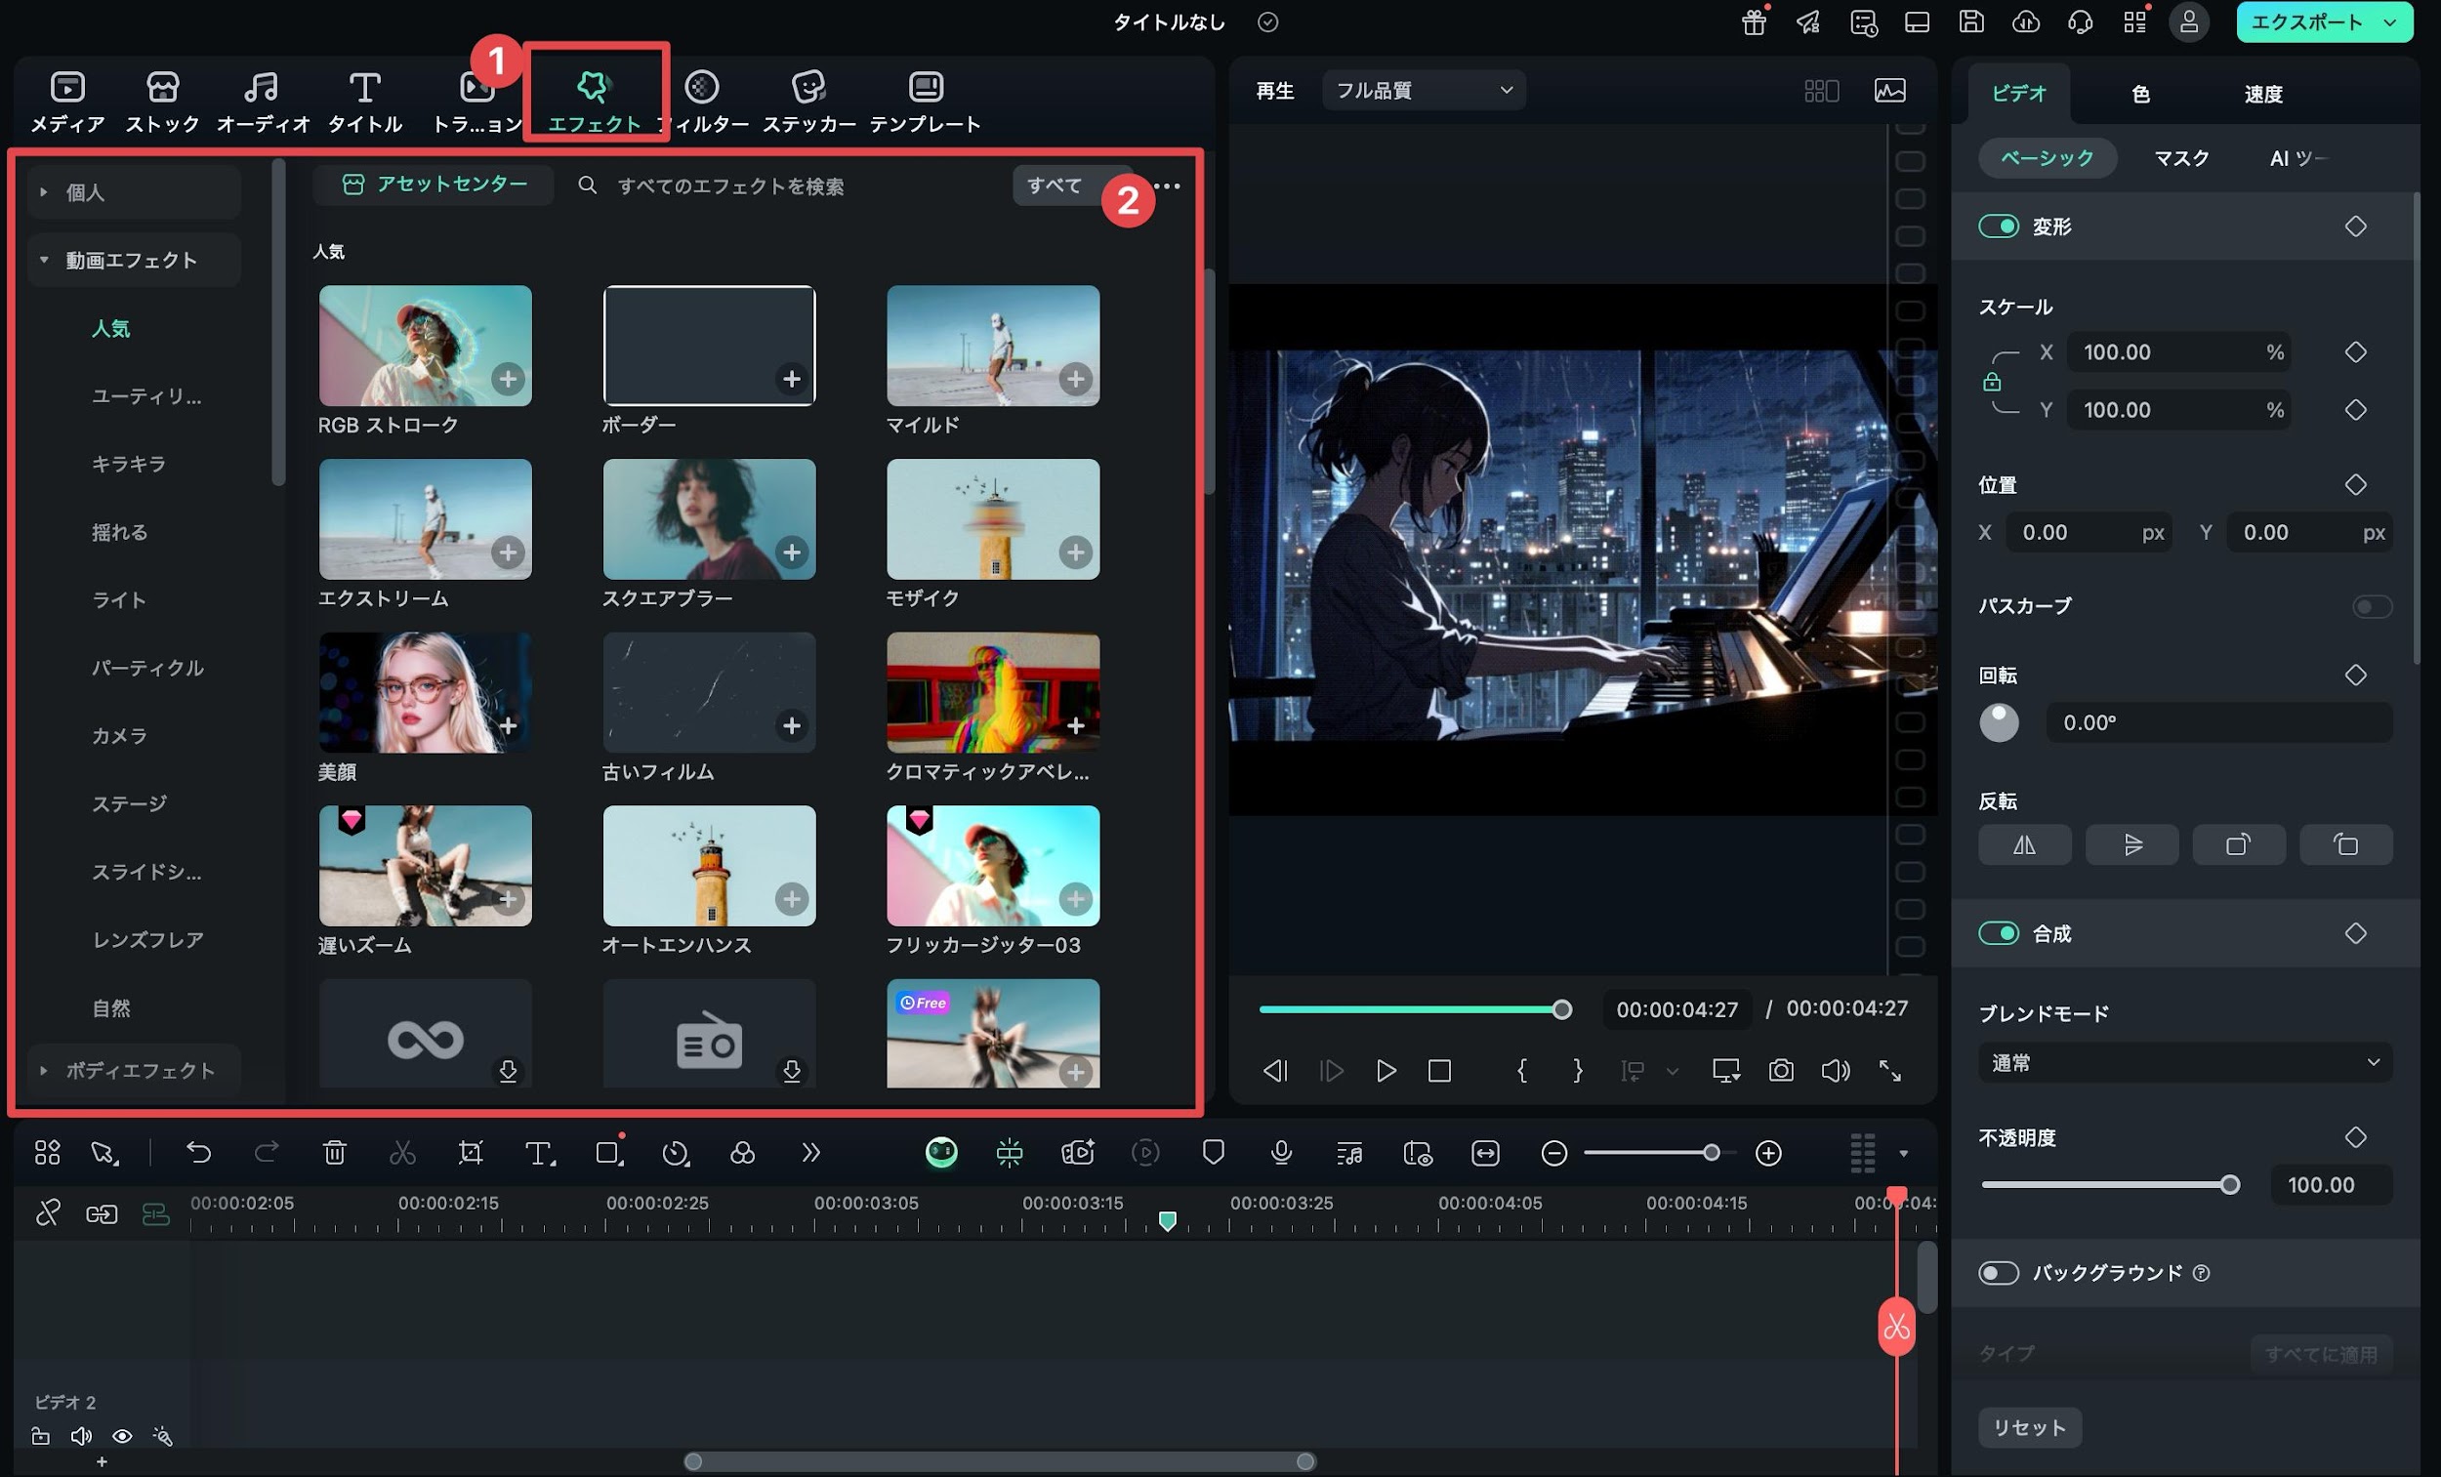Expand more timeline tools chevron

810,1152
